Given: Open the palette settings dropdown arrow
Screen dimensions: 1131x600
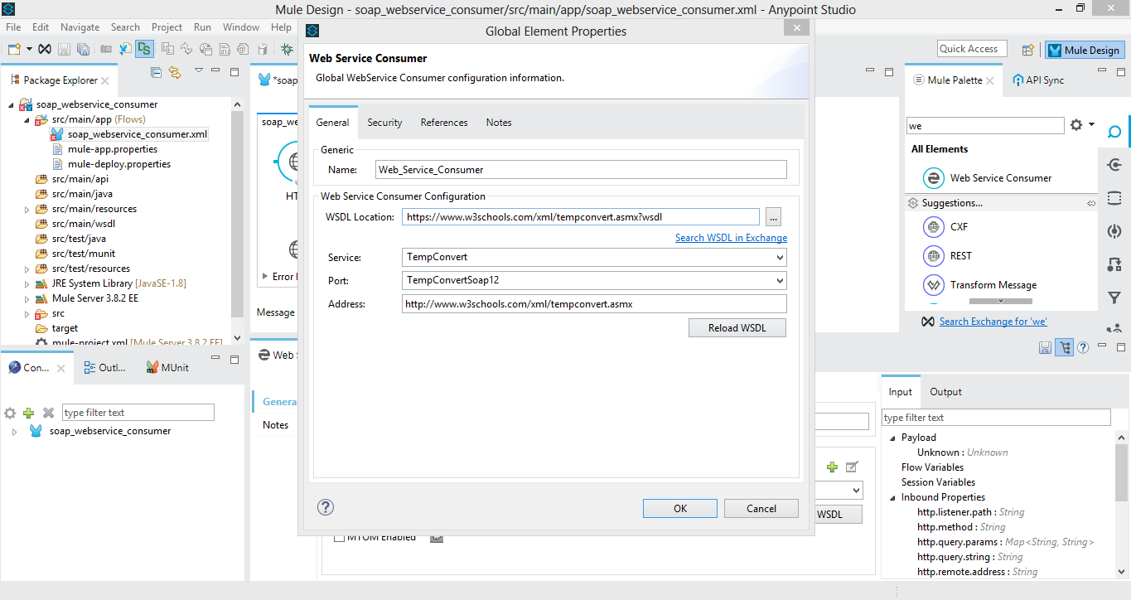Looking at the screenshot, I should (x=1091, y=125).
